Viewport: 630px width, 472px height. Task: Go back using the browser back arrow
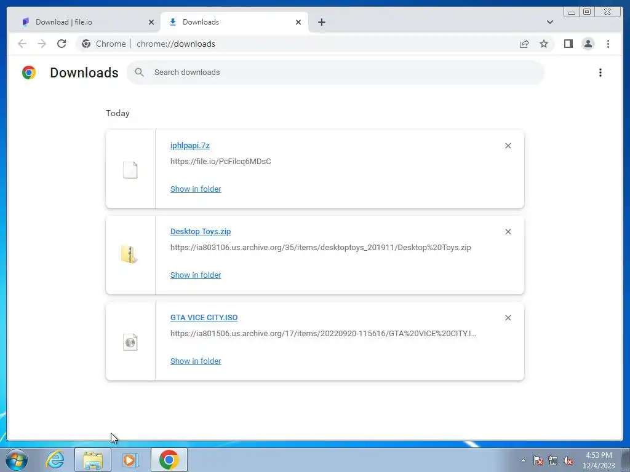point(22,44)
